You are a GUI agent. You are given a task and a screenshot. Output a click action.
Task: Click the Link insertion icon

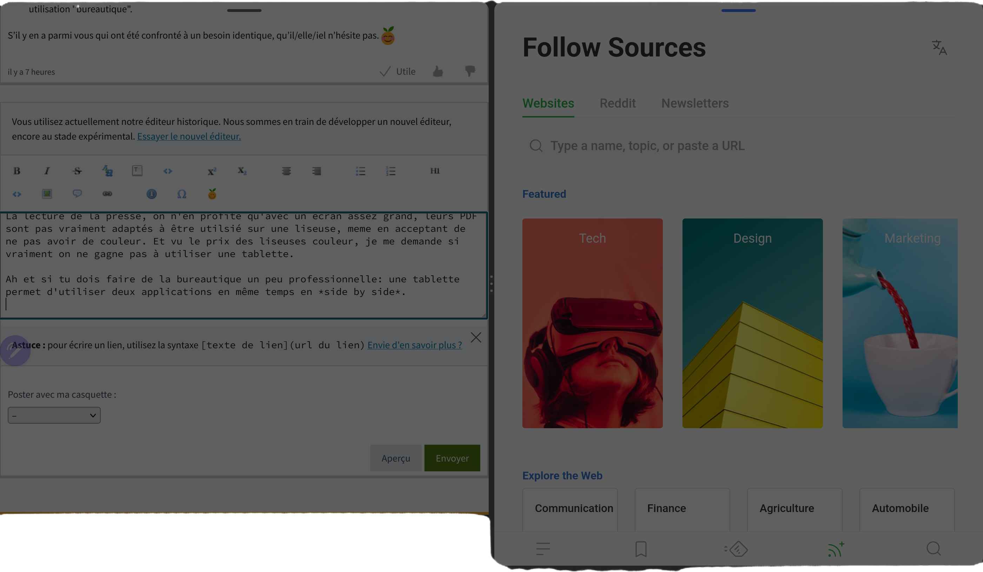tap(107, 193)
